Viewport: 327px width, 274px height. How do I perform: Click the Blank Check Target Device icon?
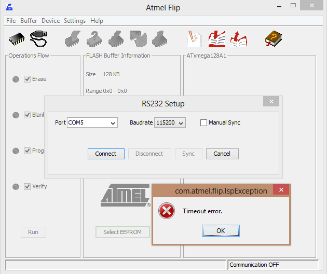(x=94, y=39)
